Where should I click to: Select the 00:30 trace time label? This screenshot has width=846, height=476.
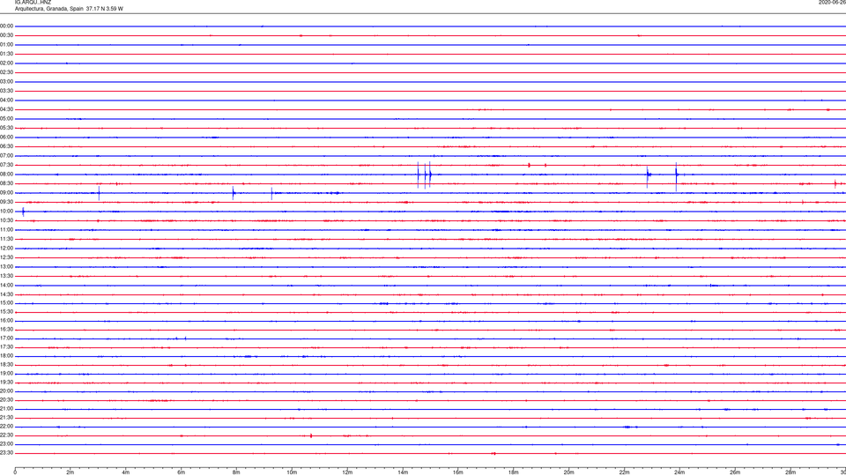point(6,35)
